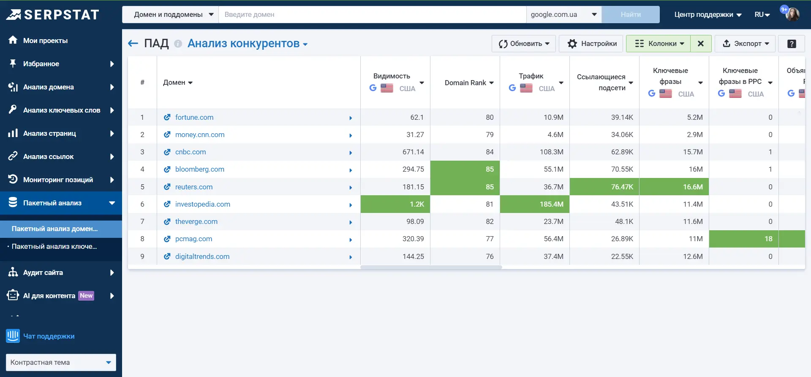Open bloomberg.com external link icon
Image resolution: width=811 pixels, height=377 pixels.
(167, 169)
